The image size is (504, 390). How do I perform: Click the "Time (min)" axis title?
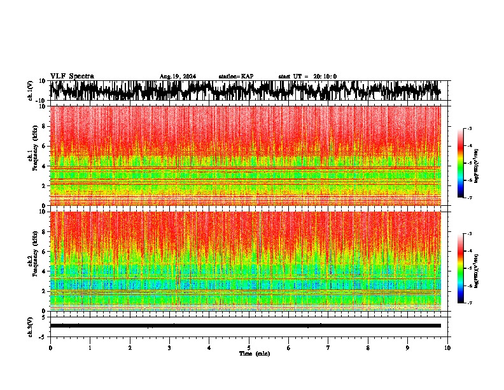pyautogui.click(x=255, y=354)
